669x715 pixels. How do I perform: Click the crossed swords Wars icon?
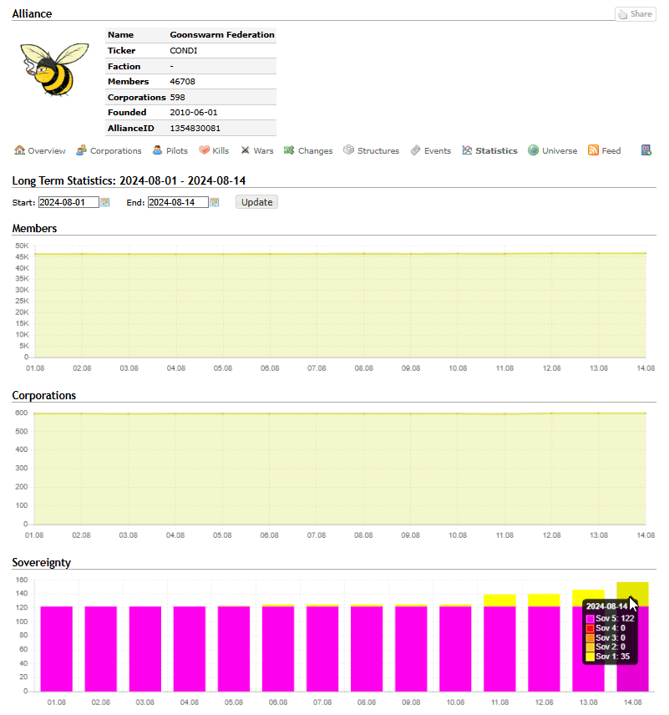click(246, 150)
